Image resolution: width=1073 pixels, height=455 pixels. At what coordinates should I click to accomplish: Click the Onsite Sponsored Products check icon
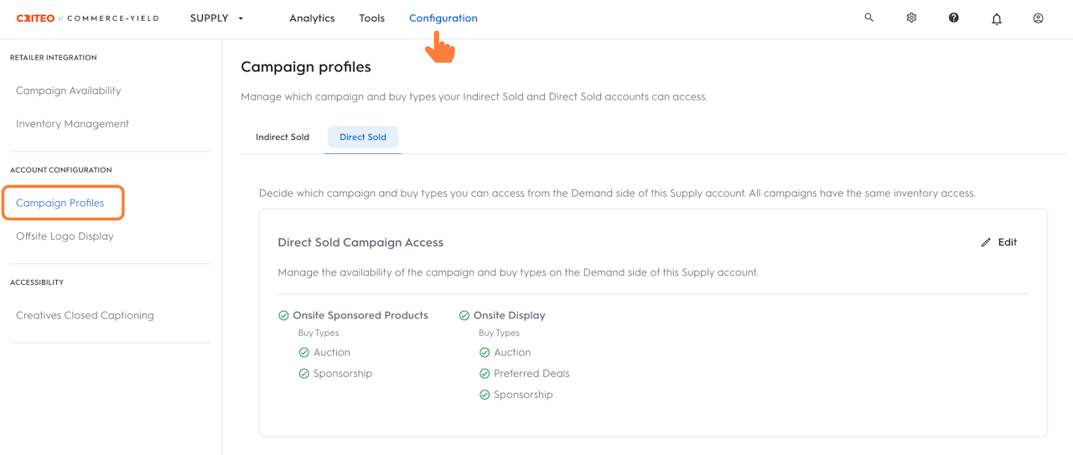(283, 316)
